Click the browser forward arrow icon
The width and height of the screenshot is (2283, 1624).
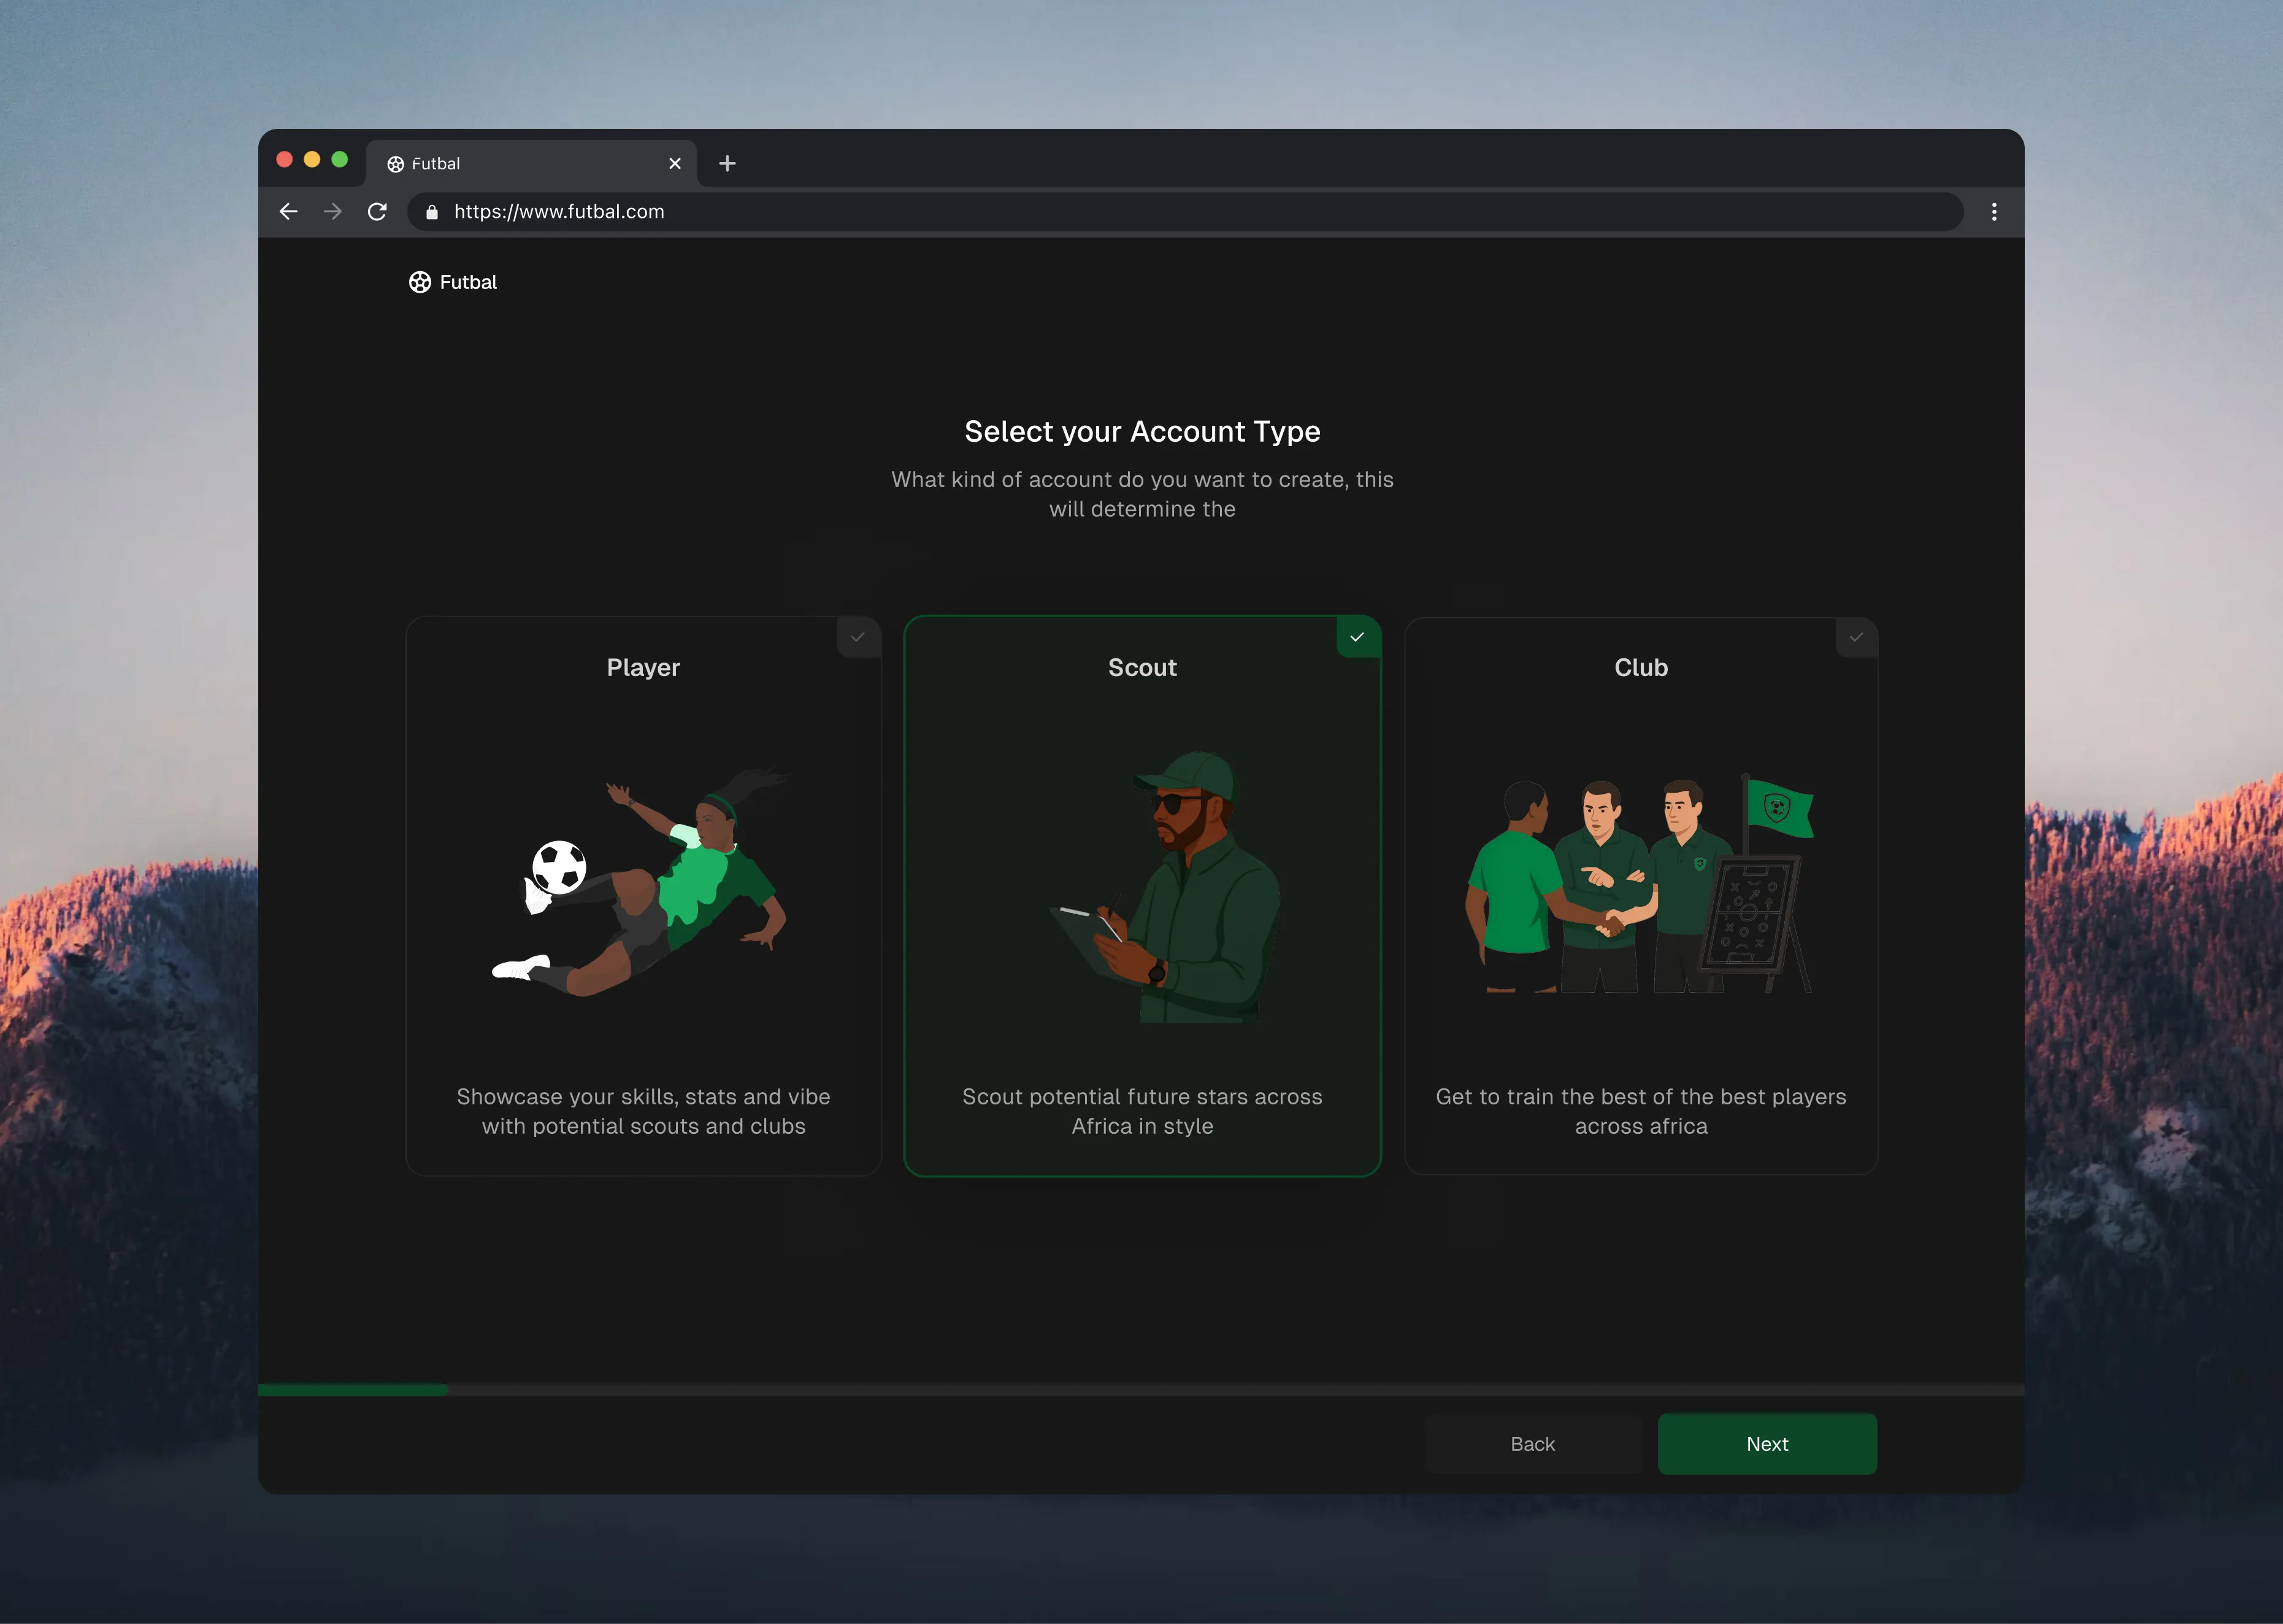tap(332, 212)
